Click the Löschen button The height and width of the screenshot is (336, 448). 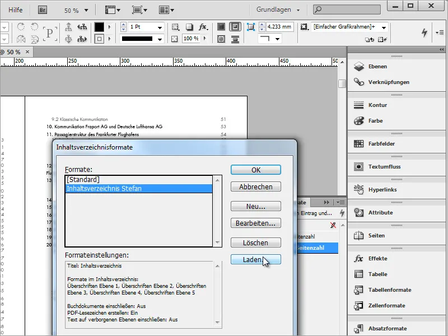point(256,242)
